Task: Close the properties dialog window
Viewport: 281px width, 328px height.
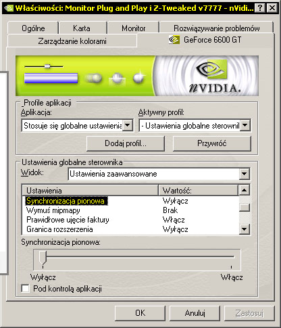Action: click(x=272, y=8)
